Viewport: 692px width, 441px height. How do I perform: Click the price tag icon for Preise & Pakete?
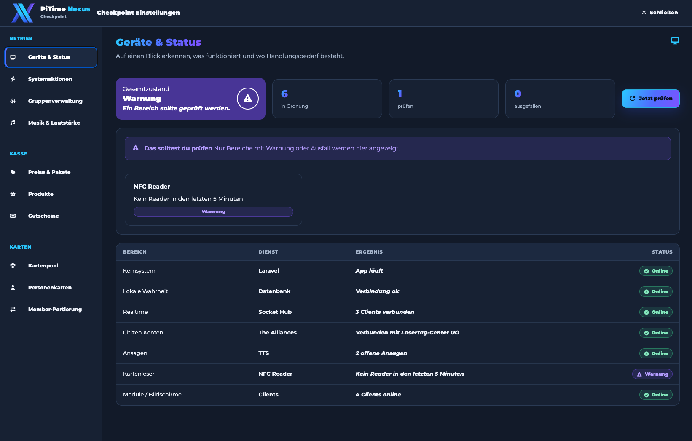(x=13, y=172)
